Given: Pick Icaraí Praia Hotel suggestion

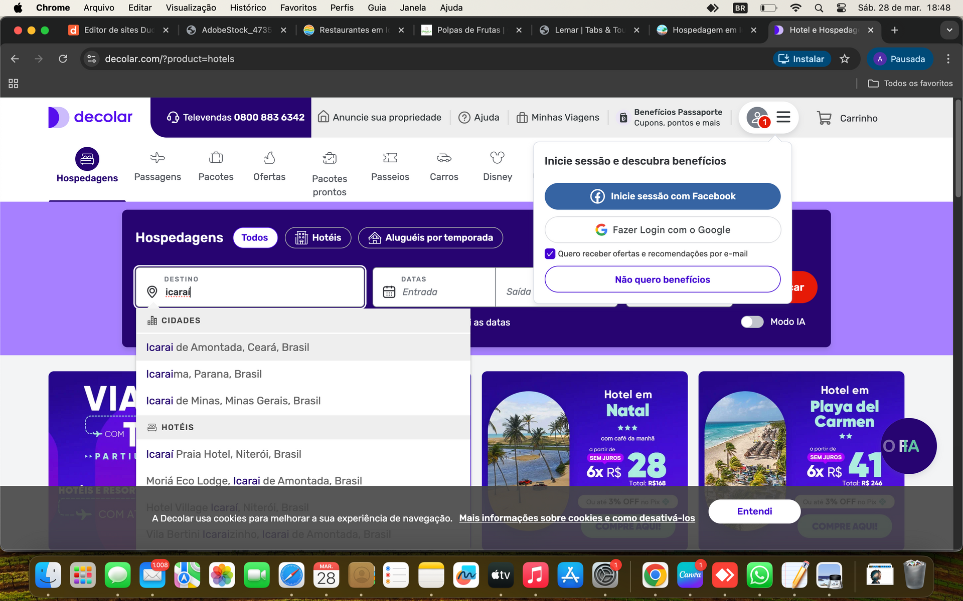Looking at the screenshot, I should 224,454.
